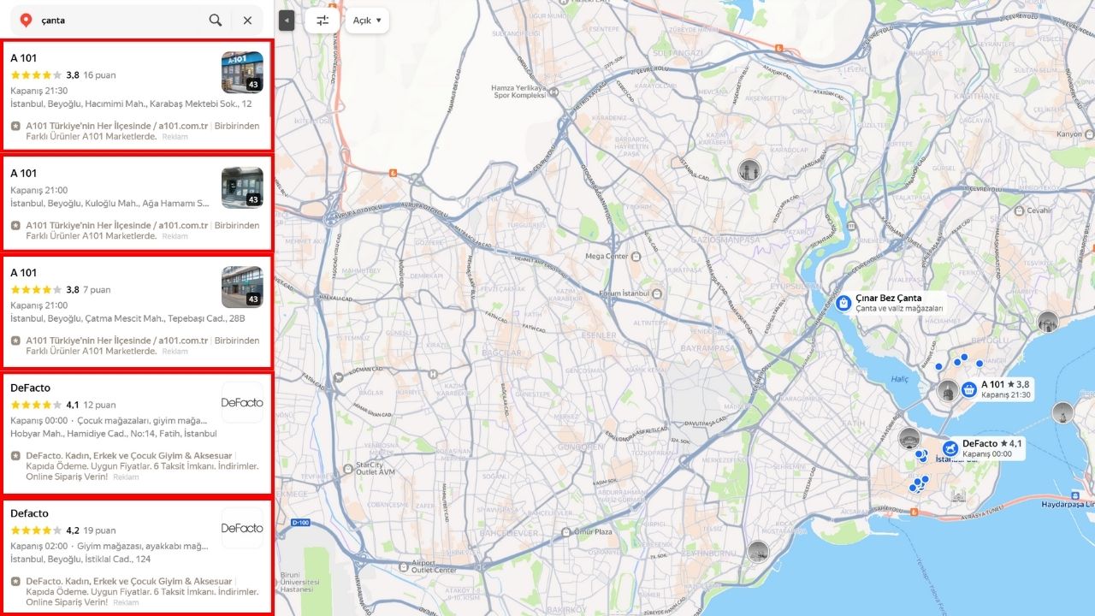
Task: Open the A 101 result at Çatma Mescit Mah., Tepebaşı Cad.
Action: (x=137, y=311)
